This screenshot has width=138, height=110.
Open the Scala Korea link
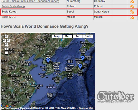[9, 12]
